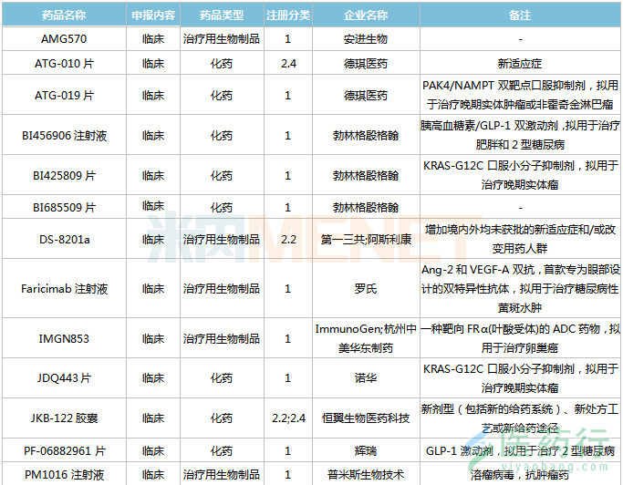Click the 胰高血糖素/GLP-1 双激动剂 remark

click(520, 136)
